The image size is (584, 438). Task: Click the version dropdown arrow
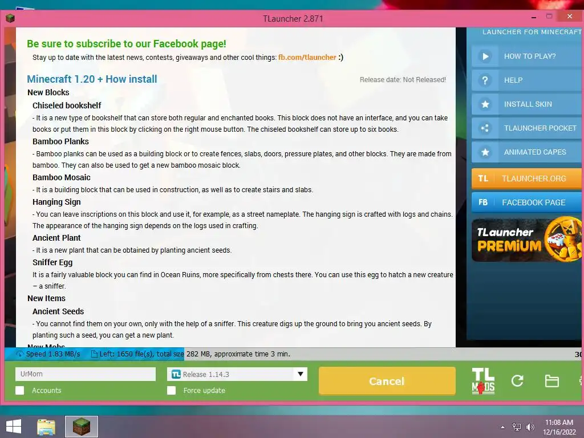[300, 374]
